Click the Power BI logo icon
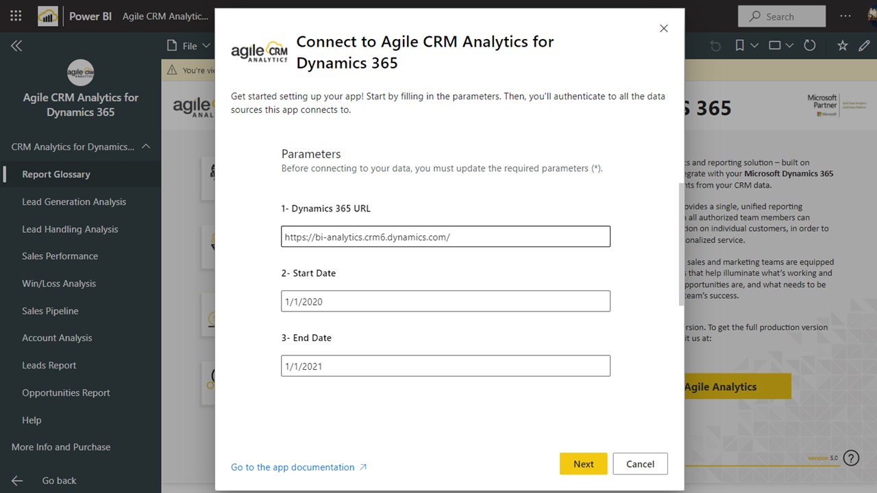Screen dimensions: 877x493 click(48, 16)
